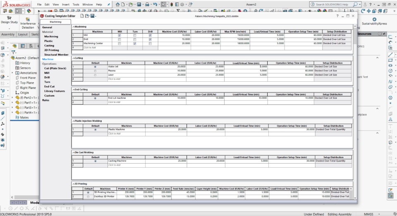Collapse the Die Cast Molding section
The width and height of the screenshot is (397, 216).
[x=74, y=152]
